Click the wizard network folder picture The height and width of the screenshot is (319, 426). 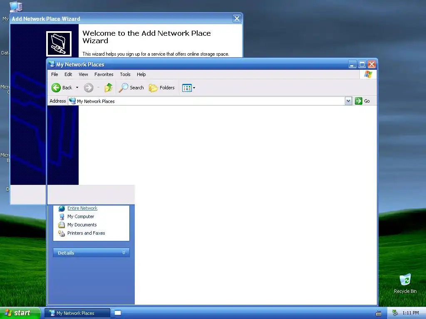(59, 44)
